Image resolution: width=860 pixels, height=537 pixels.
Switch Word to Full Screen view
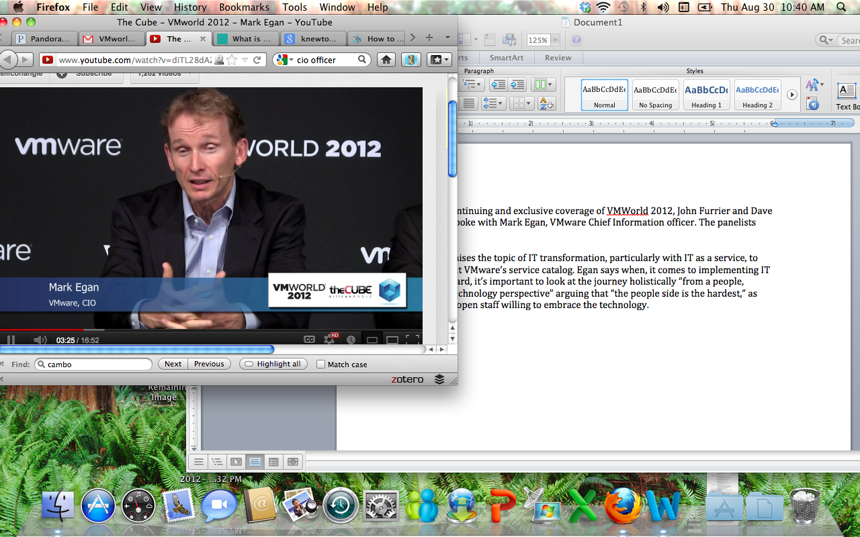click(x=292, y=461)
